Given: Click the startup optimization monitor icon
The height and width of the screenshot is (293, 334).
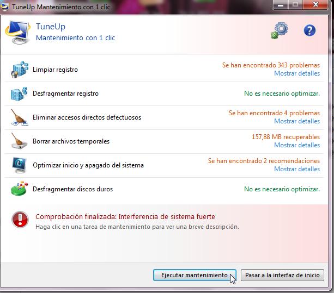Looking at the screenshot, I should 19,165.
